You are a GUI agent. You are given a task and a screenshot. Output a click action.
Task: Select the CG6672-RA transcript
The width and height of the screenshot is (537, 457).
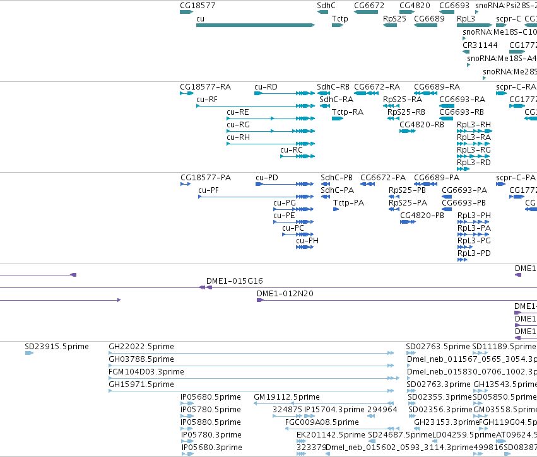tap(366, 93)
